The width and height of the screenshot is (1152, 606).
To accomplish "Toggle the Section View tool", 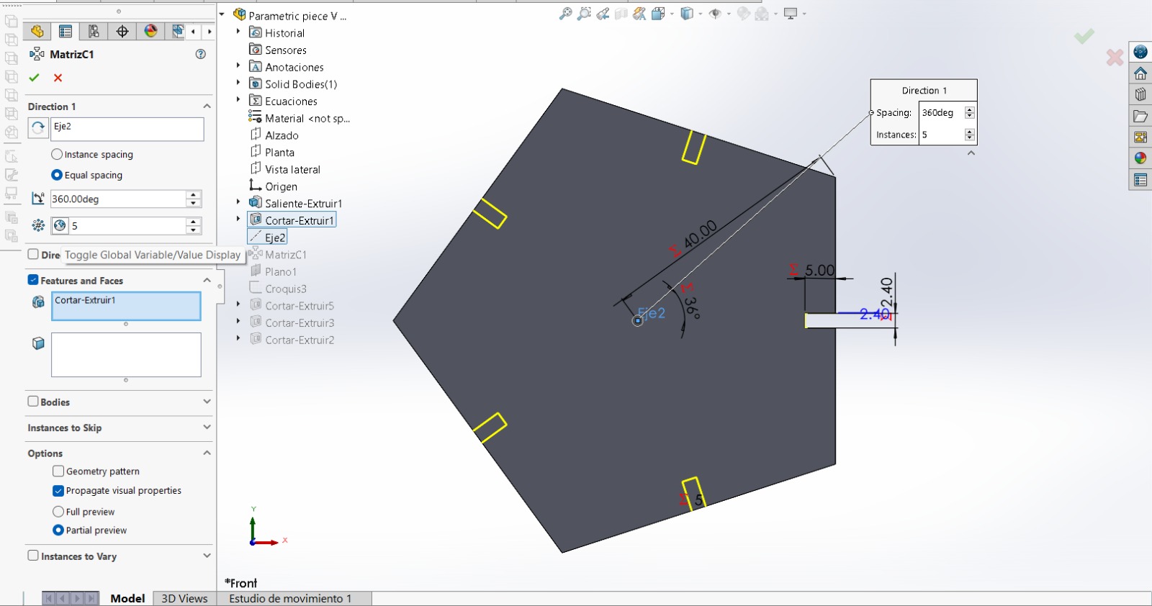I will click(x=621, y=14).
